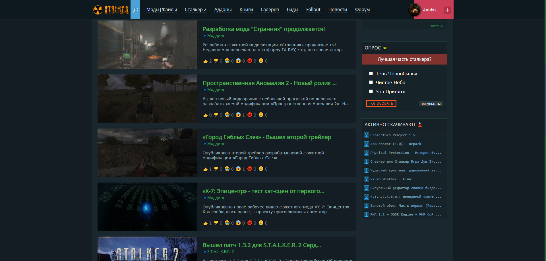The height and width of the screenshot is (261, 546).
Task: Click the icon next to АКТИВНО СКАЧИВАЮТ
Action: [x=420, y=125]
